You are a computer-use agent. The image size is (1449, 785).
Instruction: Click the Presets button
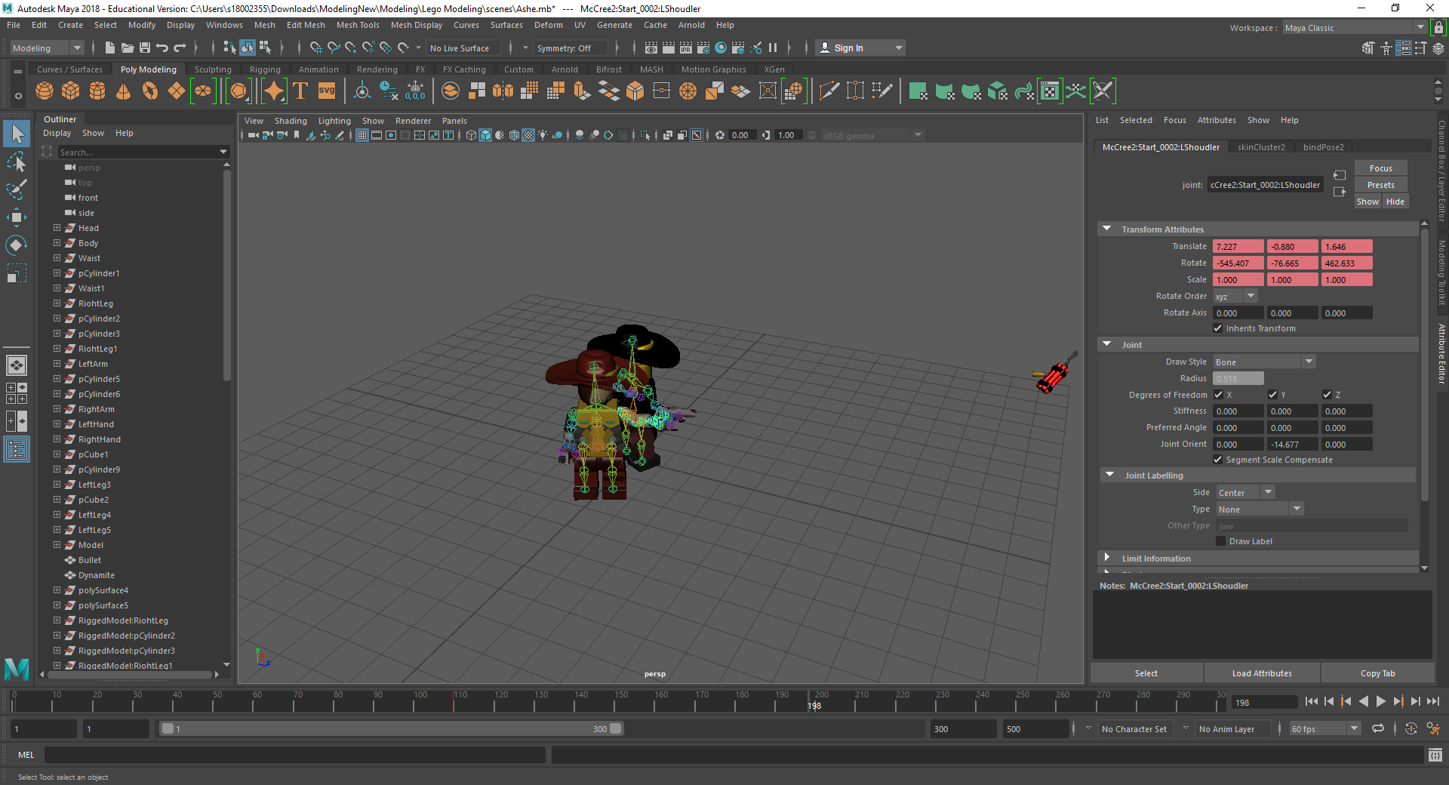coord(1380,185)
